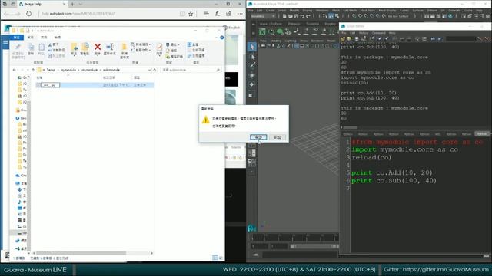Click Explorer search submodule field
Image resolution: width=492 pixels, height=276 pixels.
click(191, 70)
